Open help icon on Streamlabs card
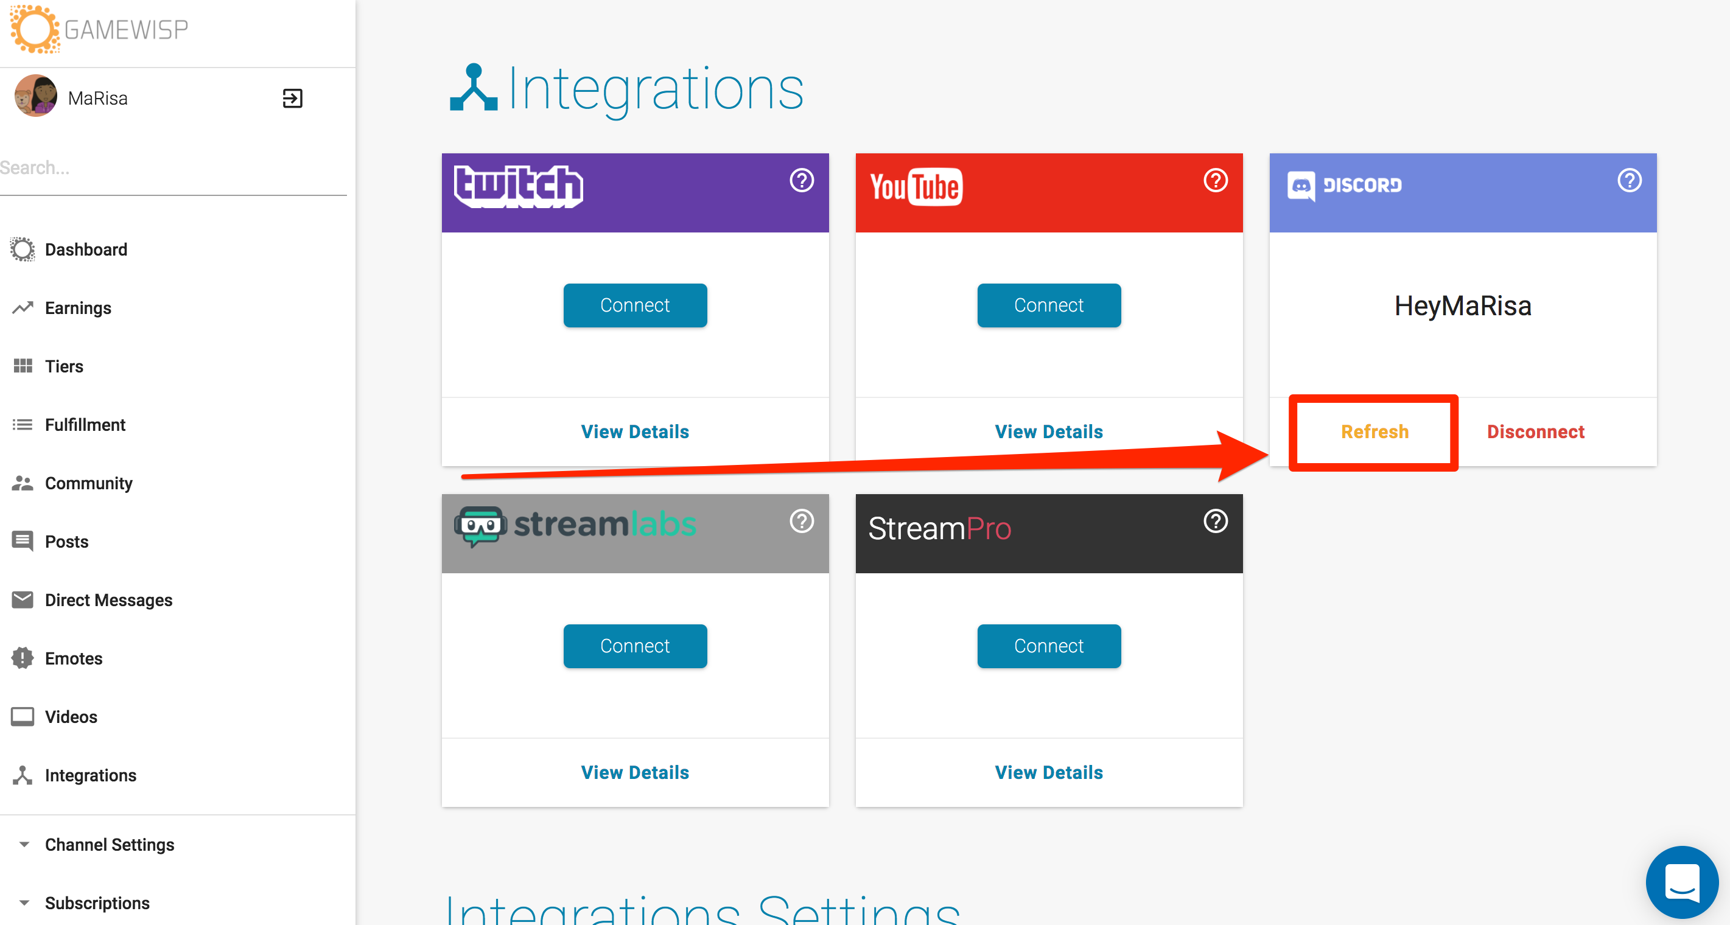The height and width of the screenshot is (925, 1730). coord(801,521)
